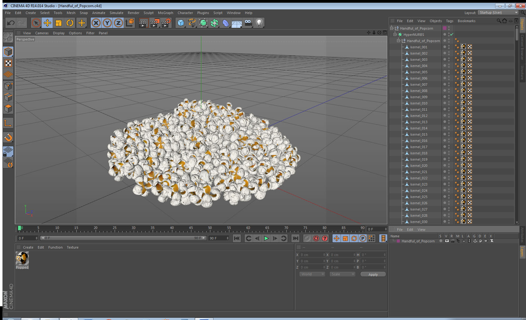The width and height of the screenshot is (526, 320).
Task: Open the Layout dropdown Startup (User)
Action: (499, 12)
